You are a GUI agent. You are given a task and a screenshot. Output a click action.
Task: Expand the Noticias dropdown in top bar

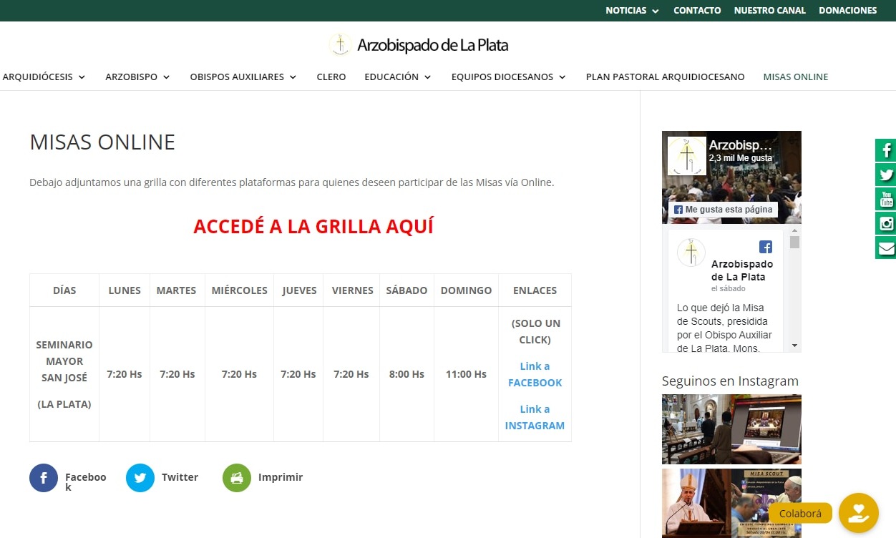pos(632,11)
